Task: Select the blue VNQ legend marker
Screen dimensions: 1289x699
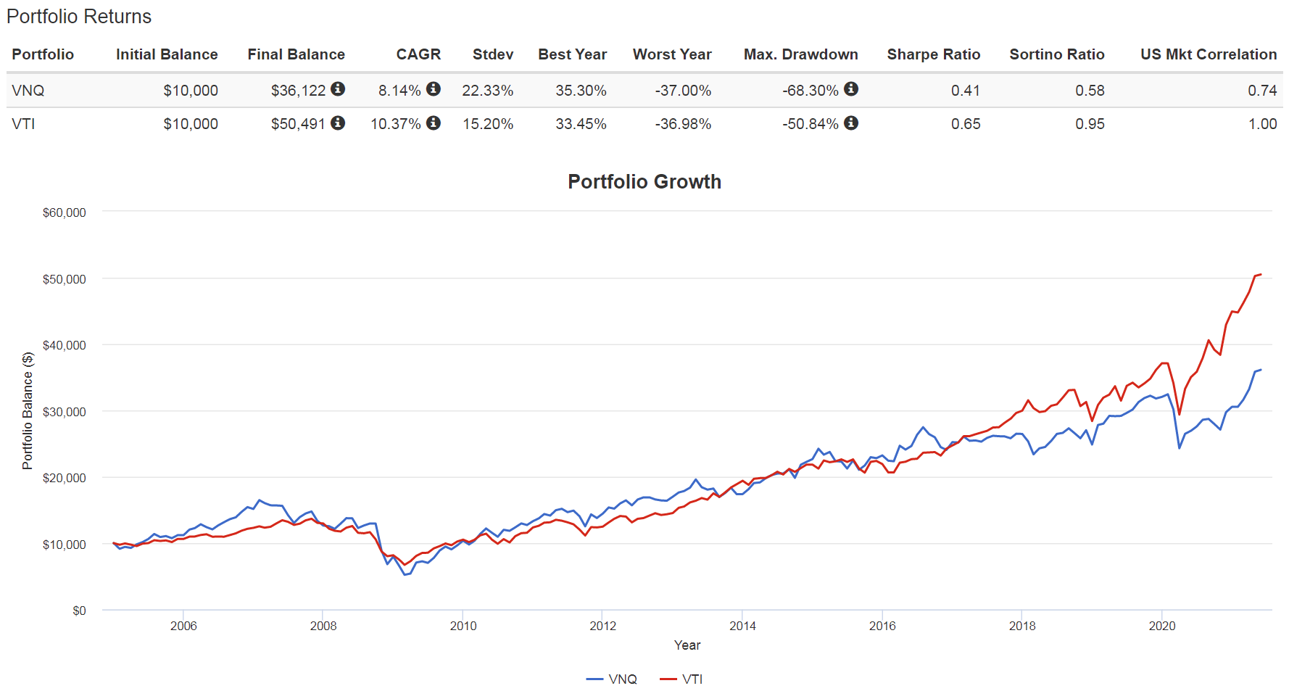Action: coord(596,679)
